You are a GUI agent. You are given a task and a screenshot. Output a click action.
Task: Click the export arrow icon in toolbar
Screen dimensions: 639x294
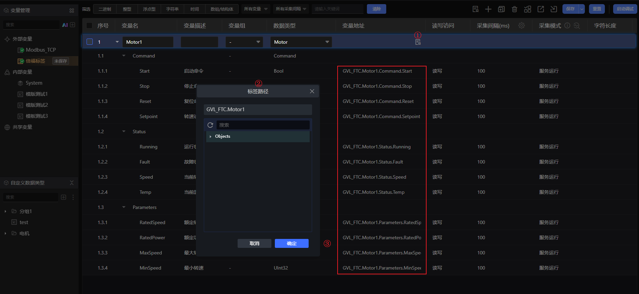click(541, 9)
